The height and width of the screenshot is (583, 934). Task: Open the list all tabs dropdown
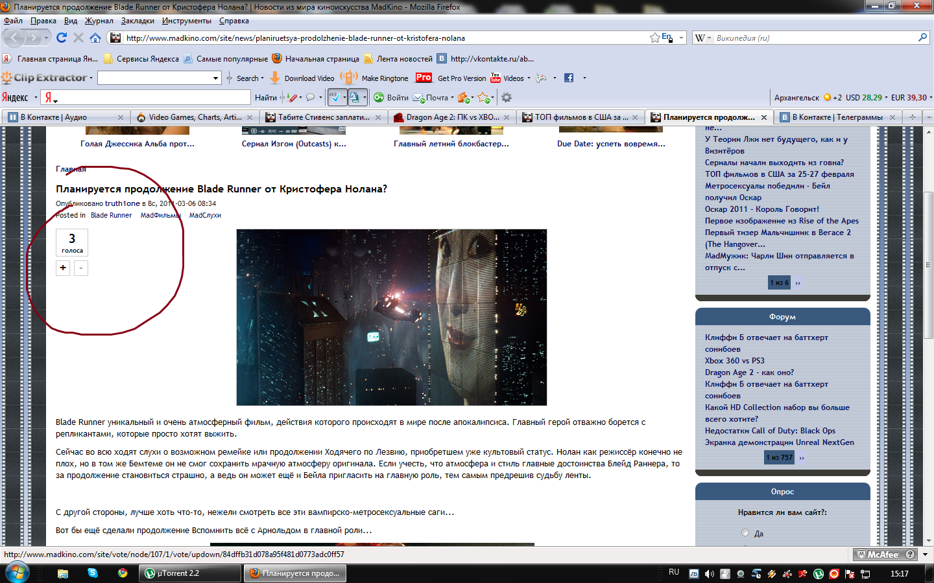928,117
